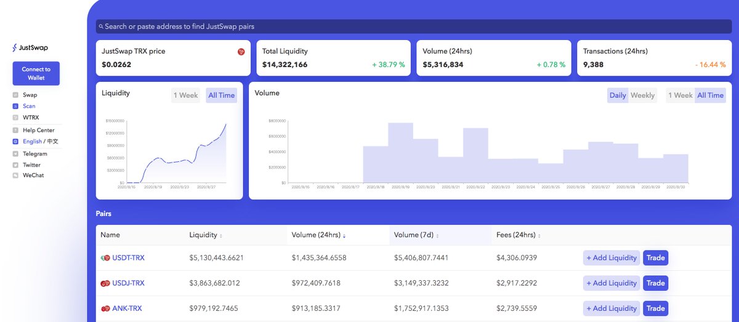Click the USDJ-TRX pair token icon
739x322 pixels.
click(105, 283)
